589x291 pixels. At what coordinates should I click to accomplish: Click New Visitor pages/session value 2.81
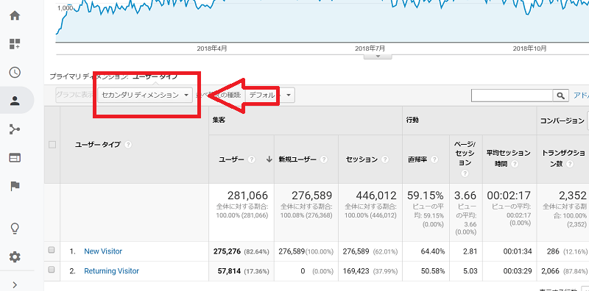pyautogui.click(x=470, y=251)
